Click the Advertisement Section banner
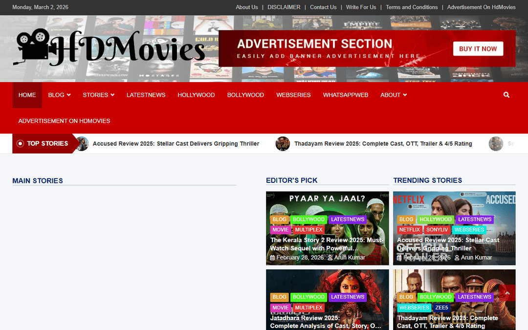The image size is (528, 330). tap(367, 48)
